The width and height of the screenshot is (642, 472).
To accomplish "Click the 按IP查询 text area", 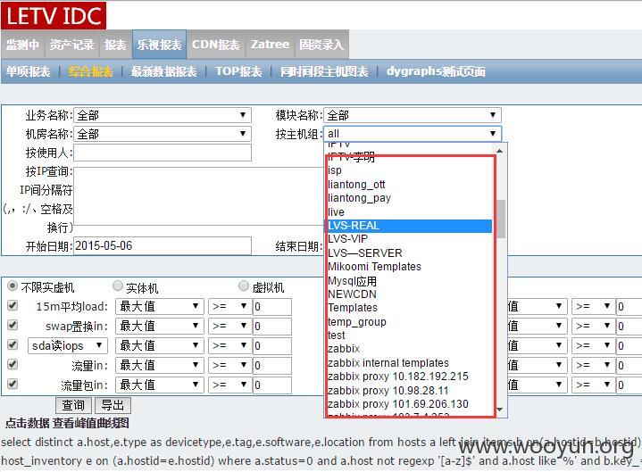I will point(198,196).
